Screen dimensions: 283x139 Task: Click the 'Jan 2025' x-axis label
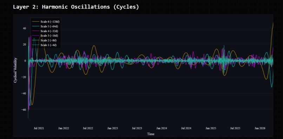(211, 128)
